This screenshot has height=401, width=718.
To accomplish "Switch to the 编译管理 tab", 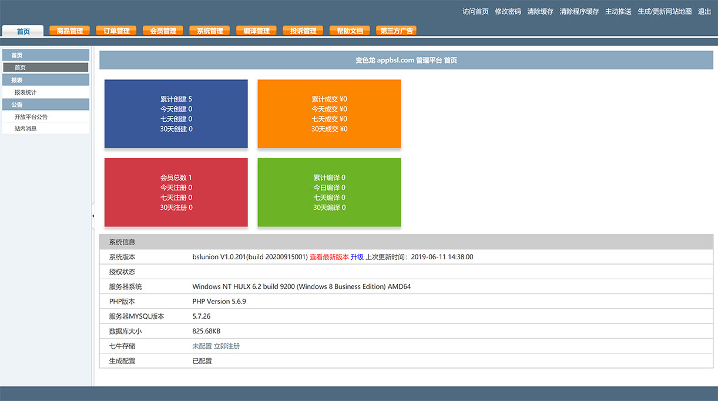I will (x=256, y=30).
